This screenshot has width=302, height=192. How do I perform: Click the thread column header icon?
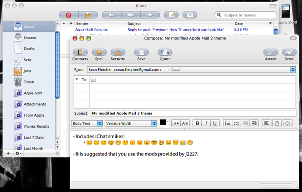coord(71,23)
